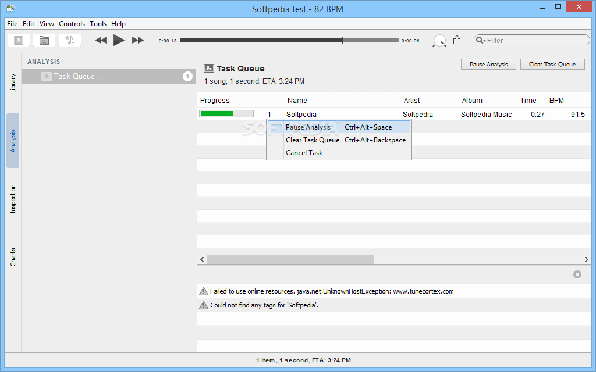Image resolution: width=596 pixels, height=372 pixels.
Task: Skip to previous track with rewind button
Action: (x=101, y=40)
